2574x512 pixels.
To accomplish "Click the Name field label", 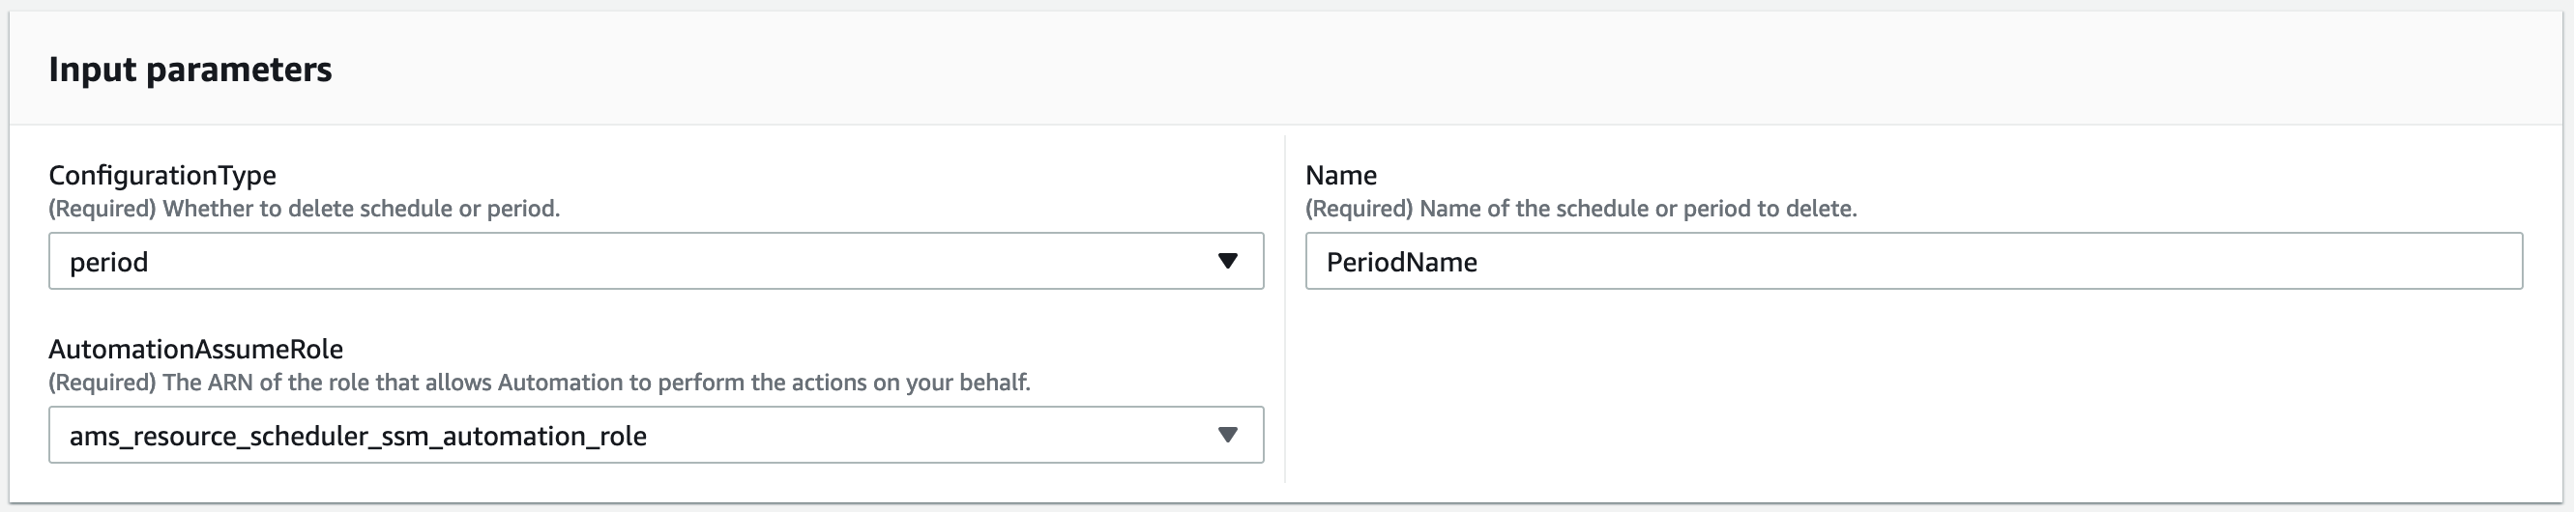I will click(1341, 176).
